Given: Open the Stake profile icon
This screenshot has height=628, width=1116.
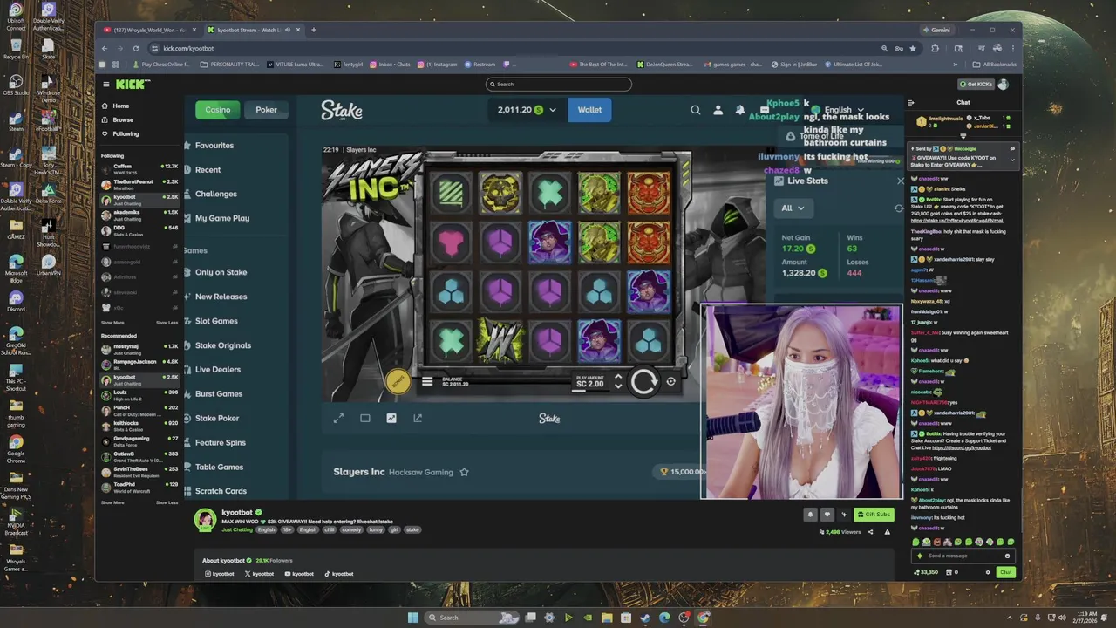Looking at the screenshot, I should [718, 110].
